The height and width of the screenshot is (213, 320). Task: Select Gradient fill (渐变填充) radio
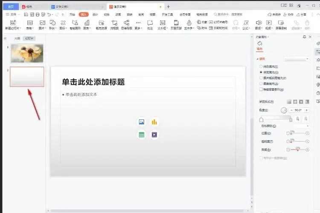pos(261,72)
